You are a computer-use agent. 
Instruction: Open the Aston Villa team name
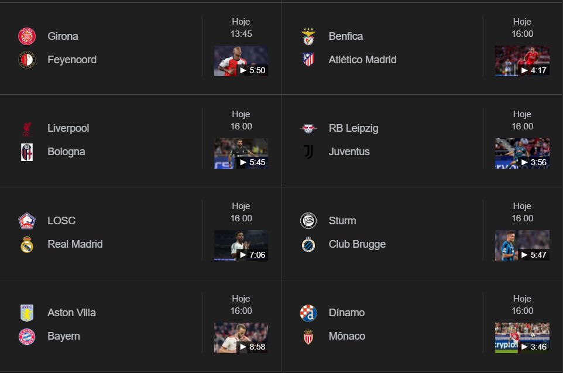click(x=71, y=313)
